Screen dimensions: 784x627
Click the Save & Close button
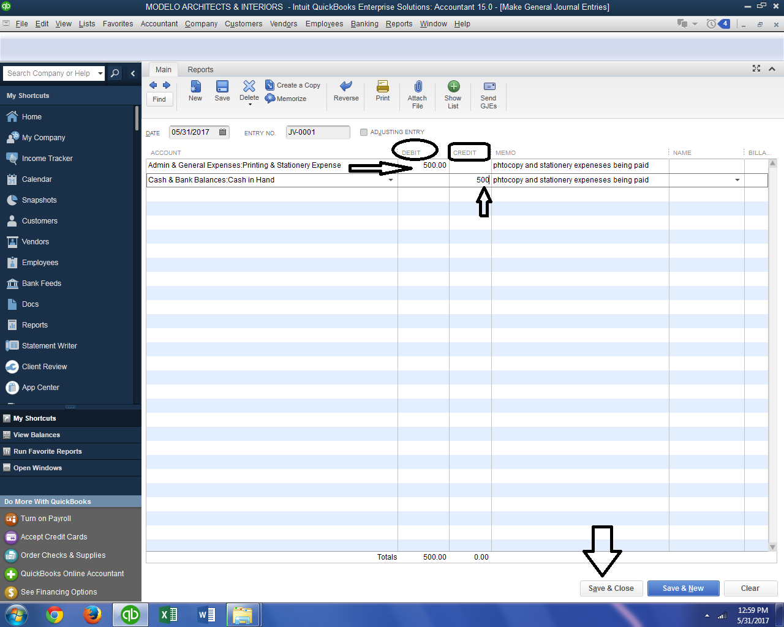pos(611,588)
